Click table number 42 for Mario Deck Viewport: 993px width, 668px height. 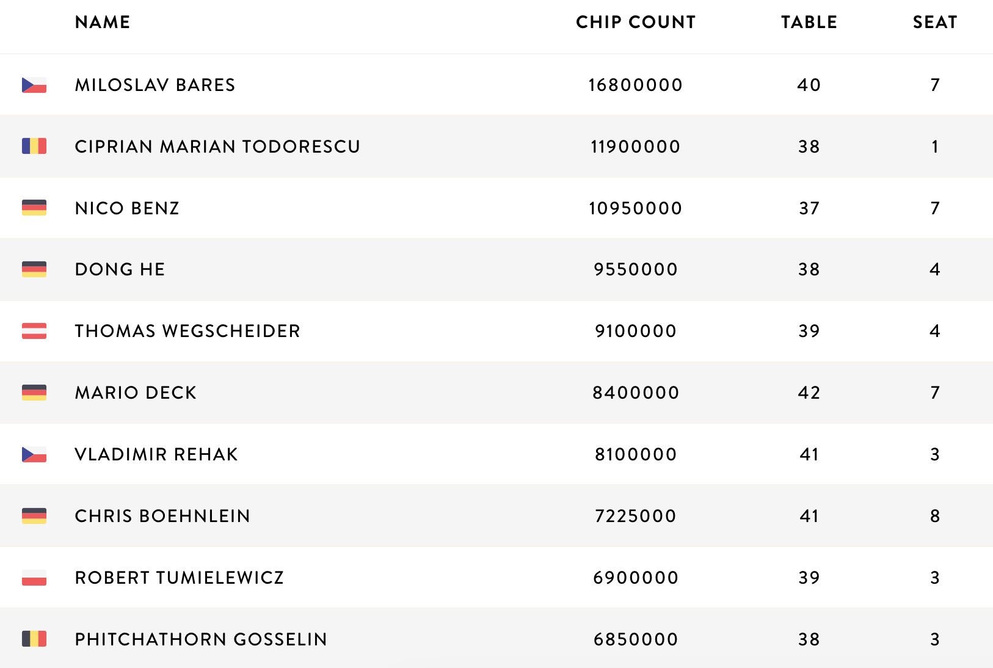point(809,393)
